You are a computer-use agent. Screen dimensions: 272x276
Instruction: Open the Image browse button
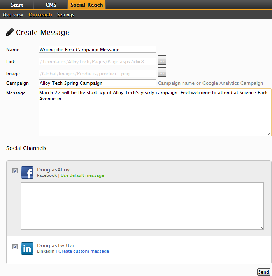coord(161,72)
